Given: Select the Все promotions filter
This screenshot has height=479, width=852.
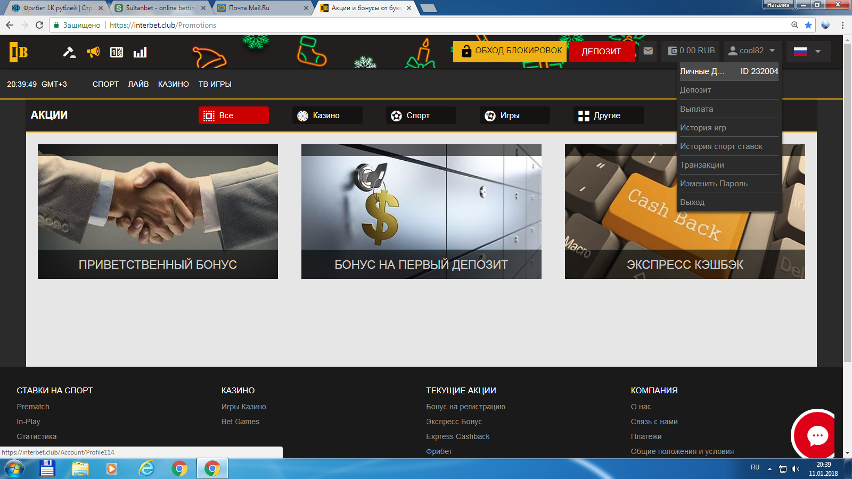Looking at the screenshot, I should [x=234, y=115].
